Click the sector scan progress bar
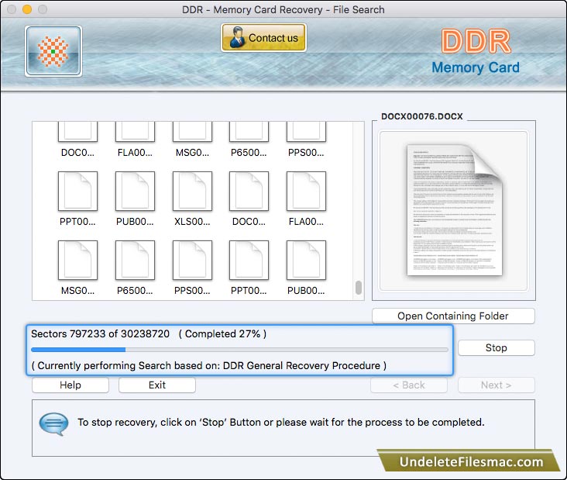 [x=240, y=350]
